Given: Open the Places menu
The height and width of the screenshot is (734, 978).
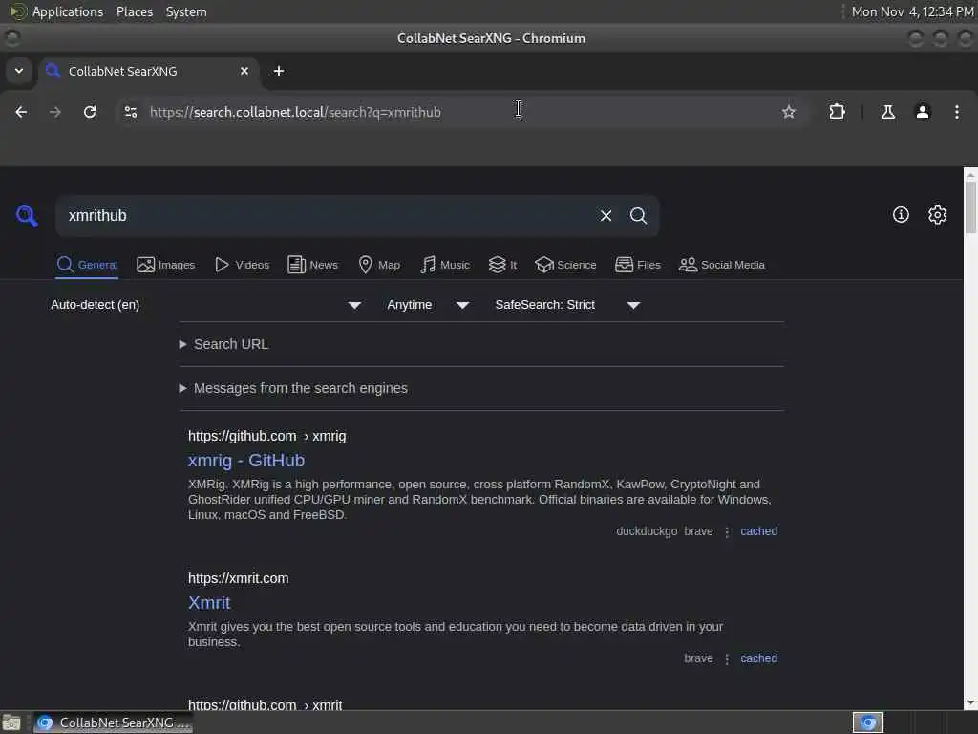Looking at the screenshot, I should tap(134, 11).
